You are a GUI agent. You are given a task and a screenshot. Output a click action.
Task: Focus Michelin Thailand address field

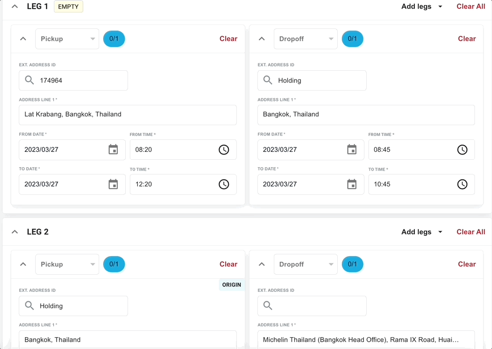(x=366, y=339)
